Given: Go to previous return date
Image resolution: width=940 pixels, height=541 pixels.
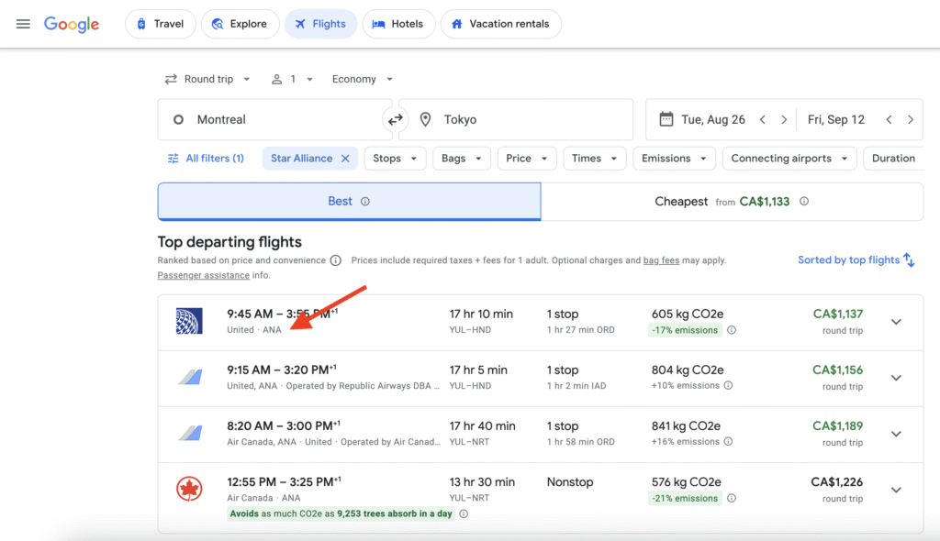Looking at the screenshot, I should coord(889,120).
